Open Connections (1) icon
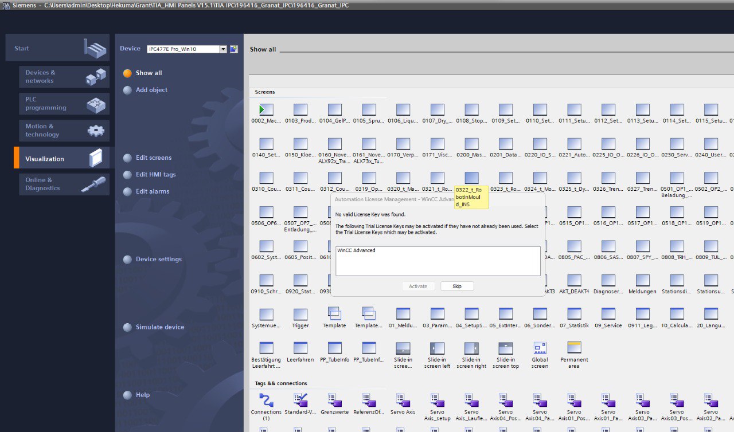The height and width of the screenshot is (432, 734). [x=266, y=400]
